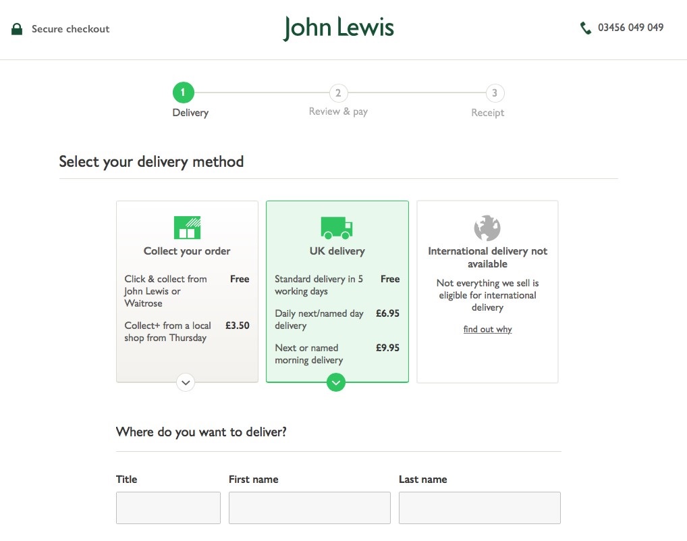687x541 pixels.
Task: Click the Free label under UK delivery
Action: click(x=390, y=279)
